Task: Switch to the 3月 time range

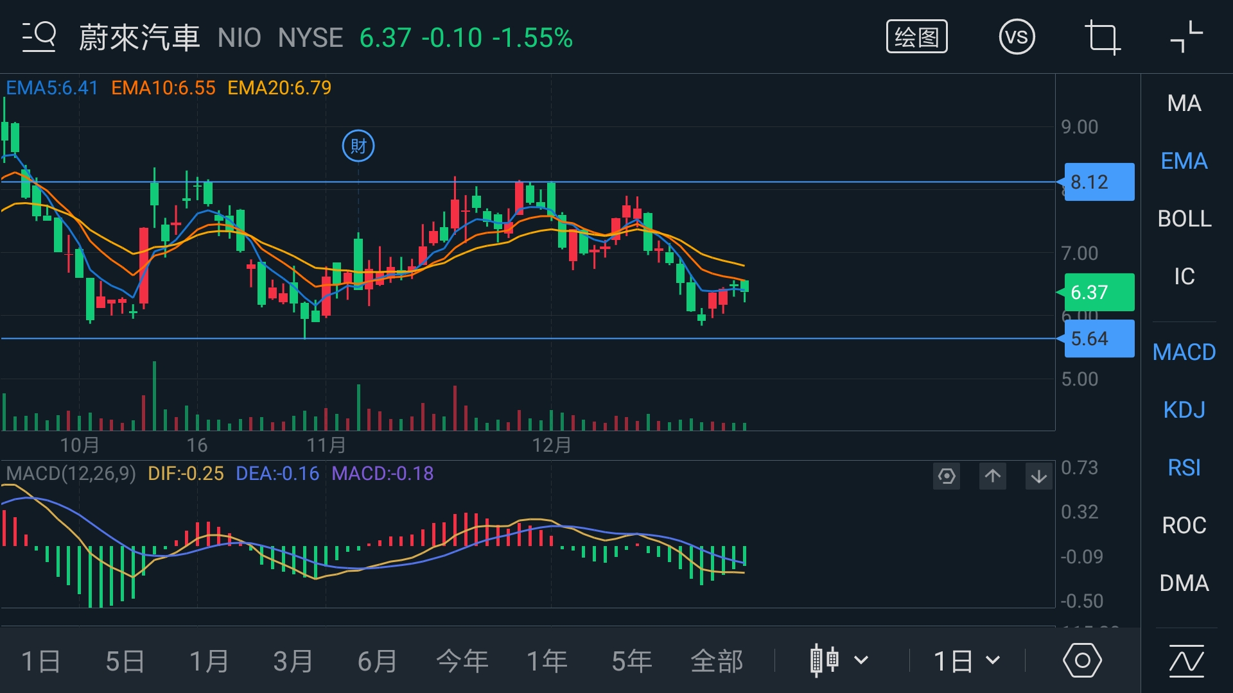Action: click(x=293, y=661)
